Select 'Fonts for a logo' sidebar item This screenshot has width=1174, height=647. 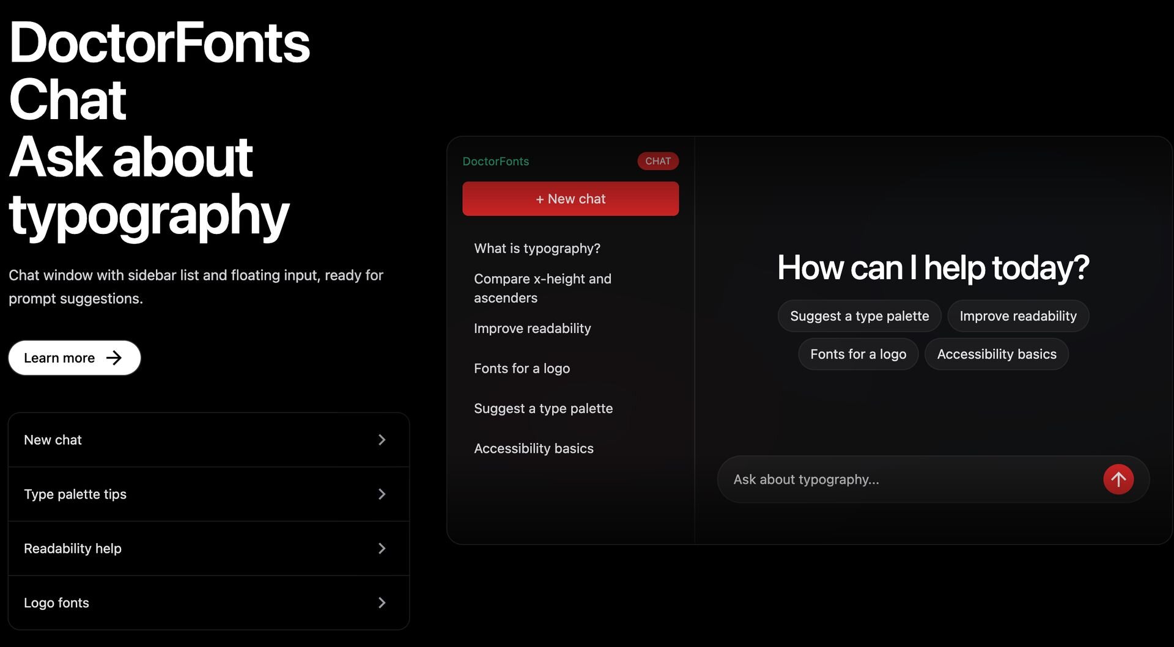coord(522,368)
